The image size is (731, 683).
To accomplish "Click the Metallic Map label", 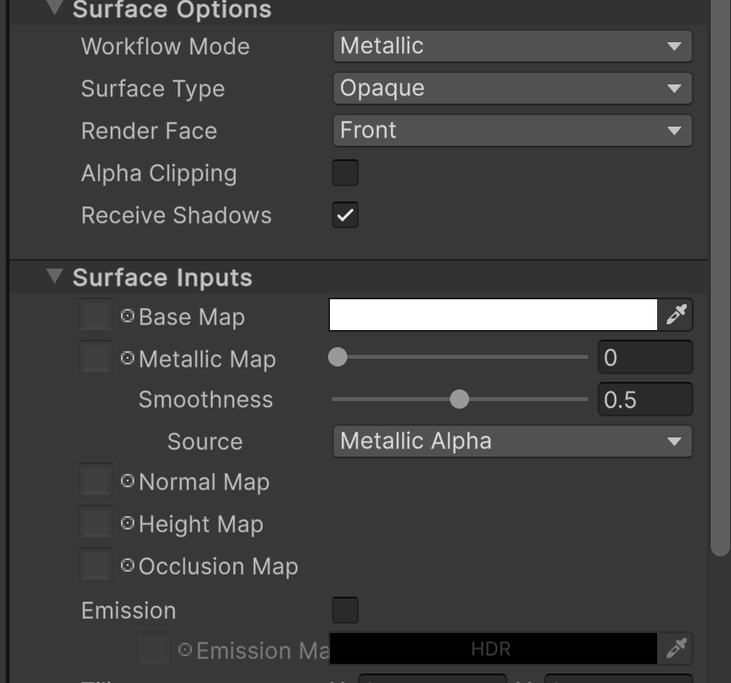I will pyautogui.click(x=207, y=360).
